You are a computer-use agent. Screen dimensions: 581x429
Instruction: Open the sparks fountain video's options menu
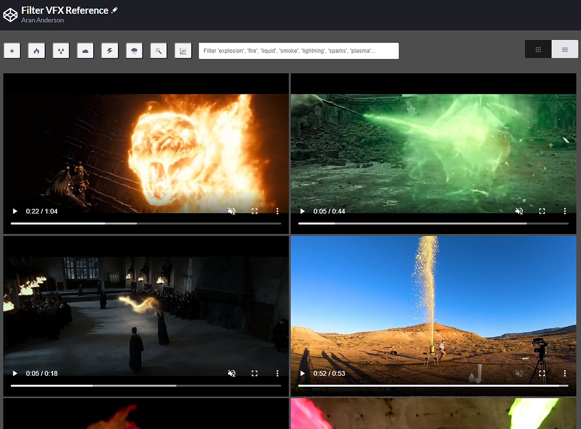click(x=565, y=373)
